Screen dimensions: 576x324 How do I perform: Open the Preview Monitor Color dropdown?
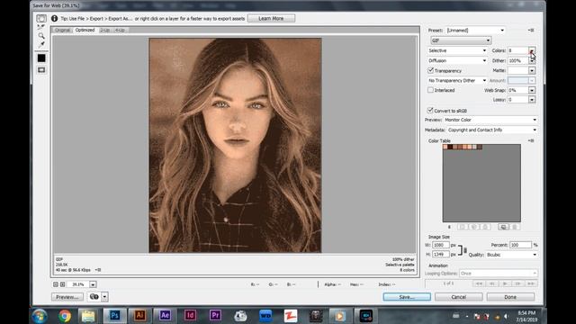pos(490,120)
